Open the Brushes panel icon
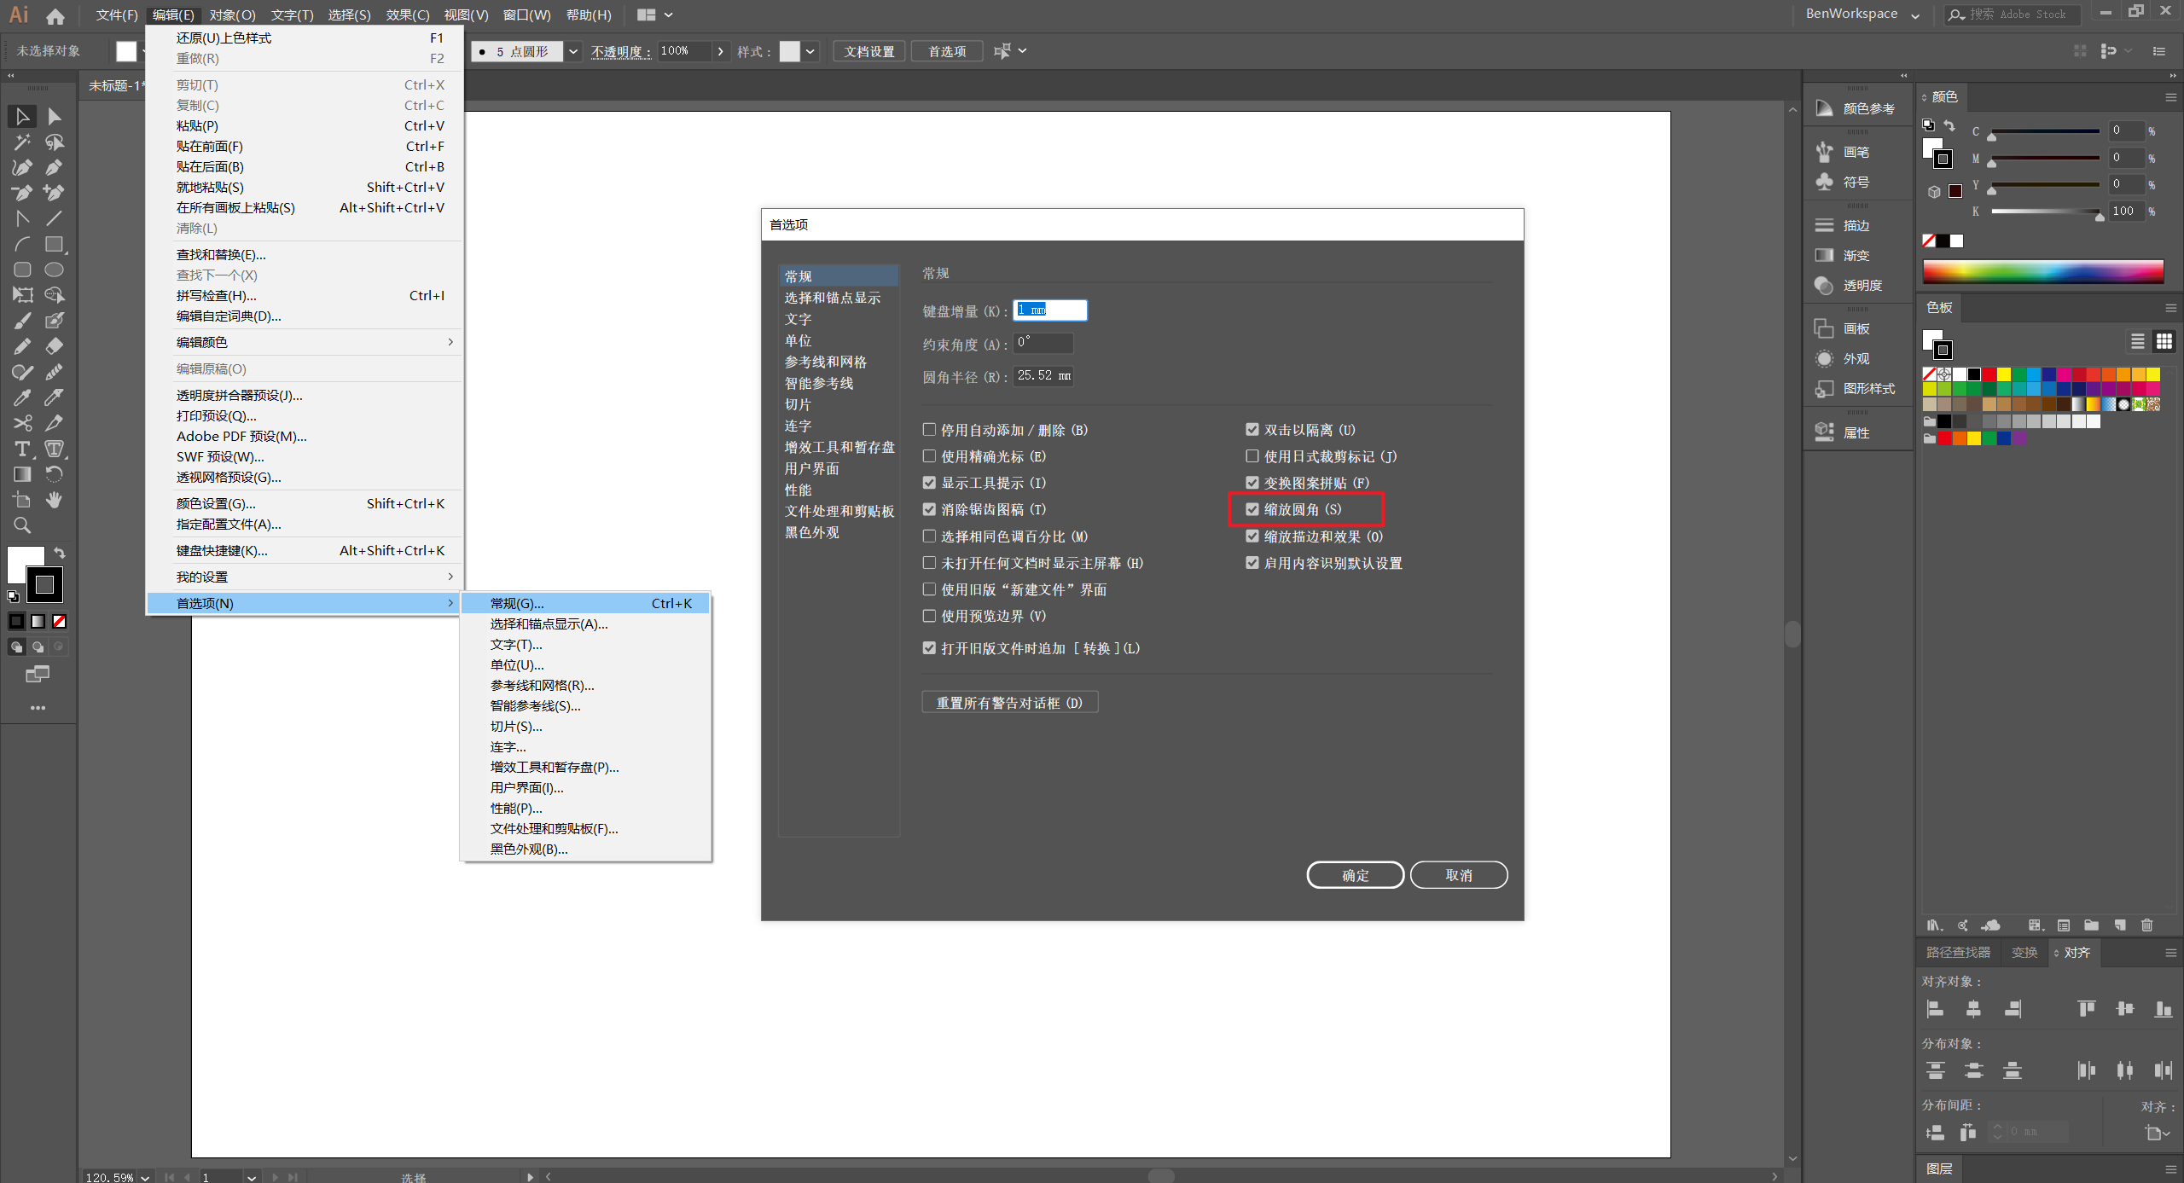The height and width of the screenshot is (1183, 2184). coord(1825,152)
